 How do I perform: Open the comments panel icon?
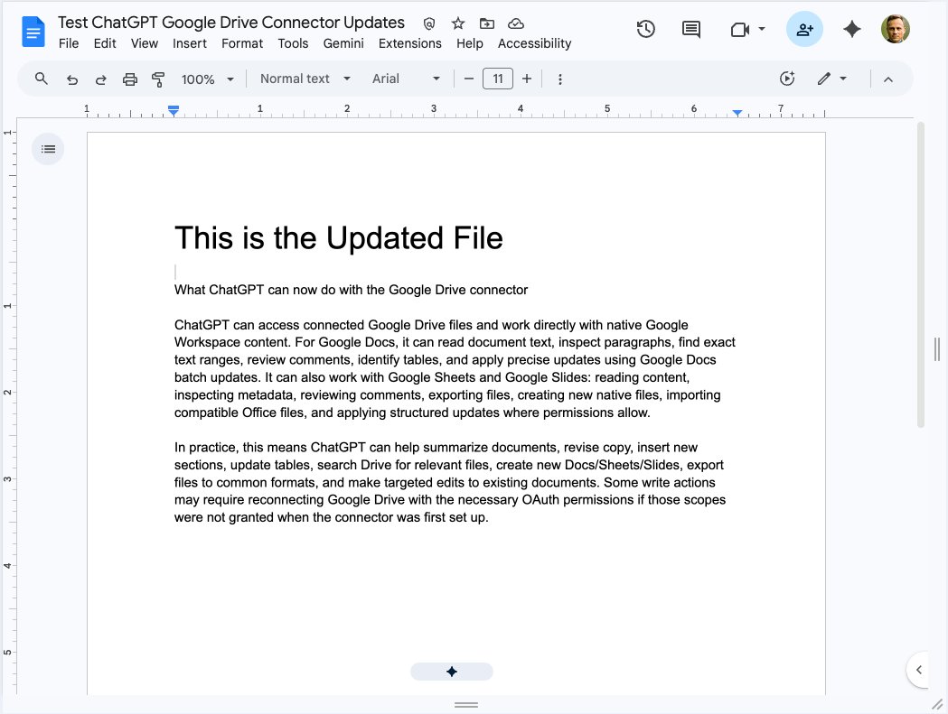[691, 29]
